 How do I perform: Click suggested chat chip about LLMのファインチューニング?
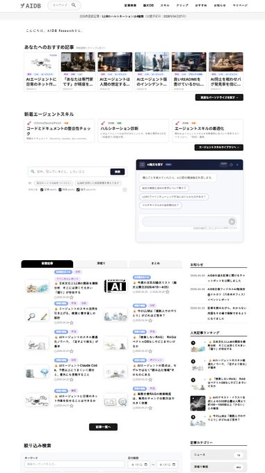174,197
